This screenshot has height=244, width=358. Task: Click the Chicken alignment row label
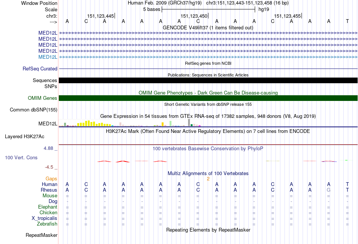pos(48,212)
